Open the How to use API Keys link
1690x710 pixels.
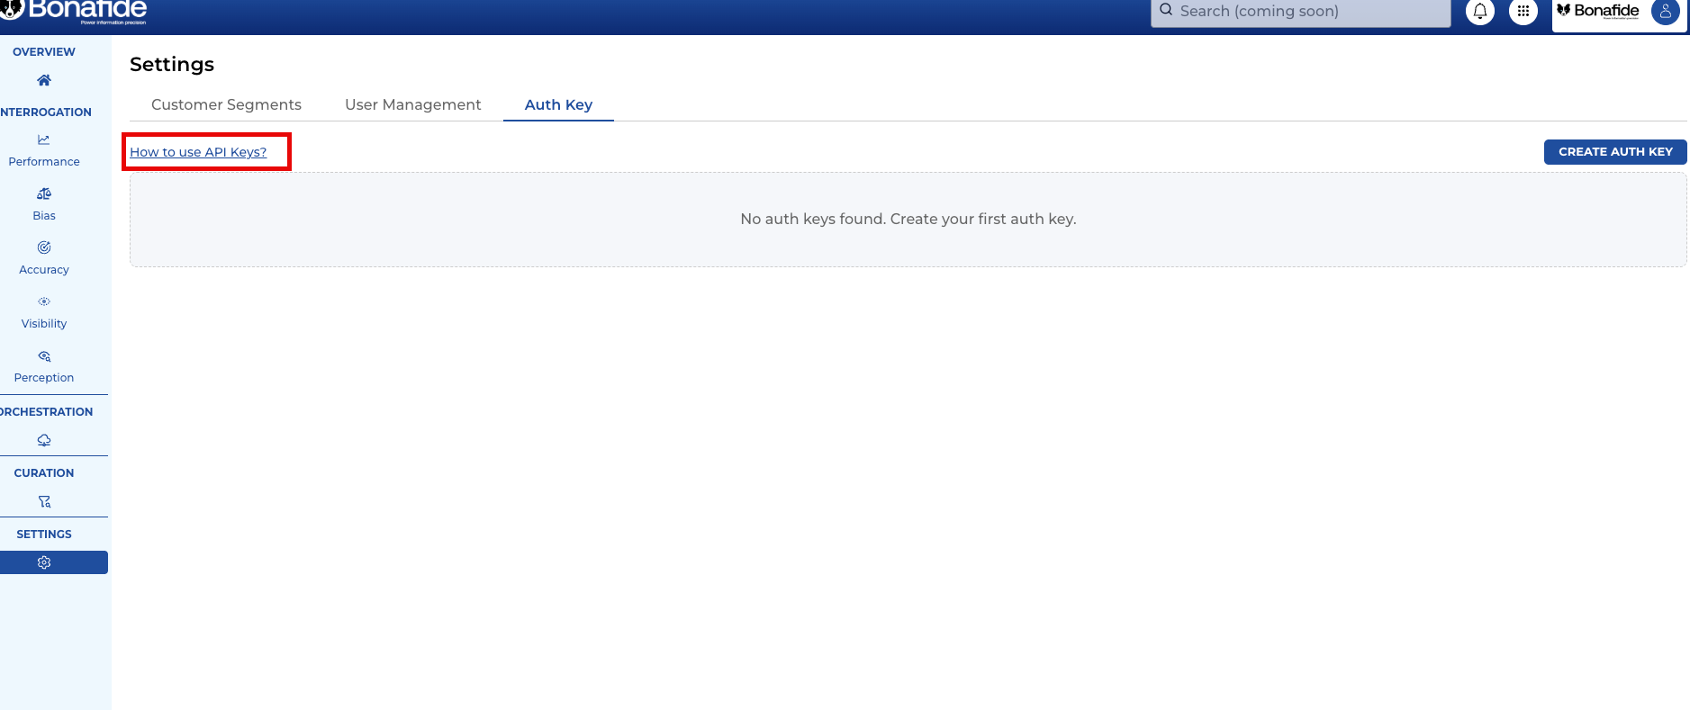pyautogui.click(x=198, y=152)
